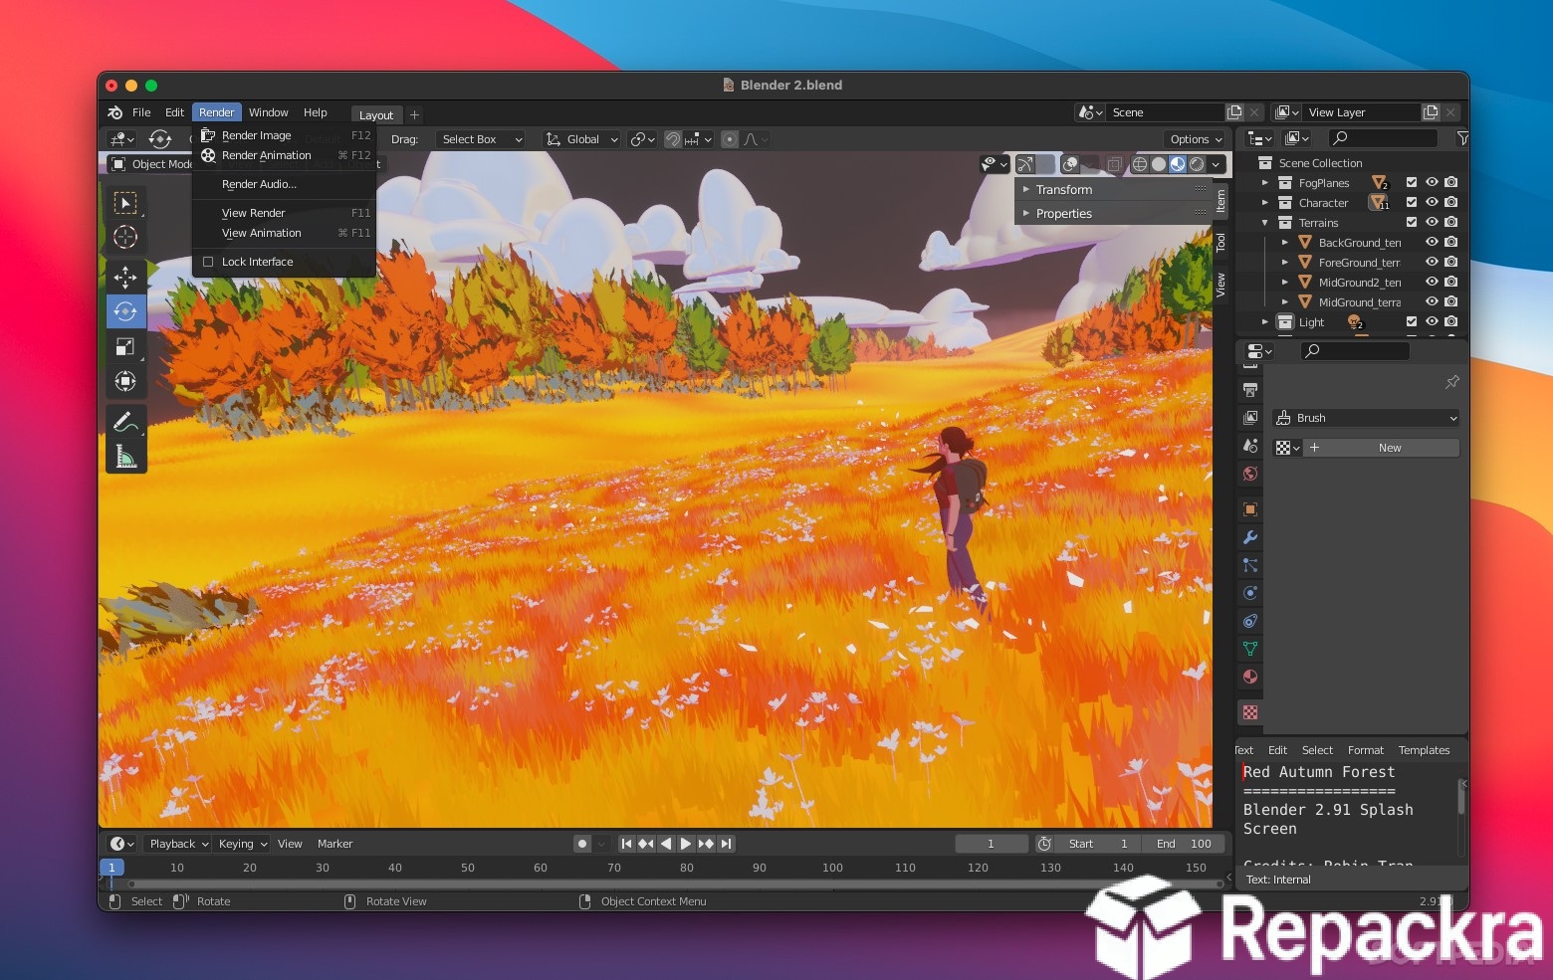
Task: Select the Measure tool
Action: tap(125, 457)
